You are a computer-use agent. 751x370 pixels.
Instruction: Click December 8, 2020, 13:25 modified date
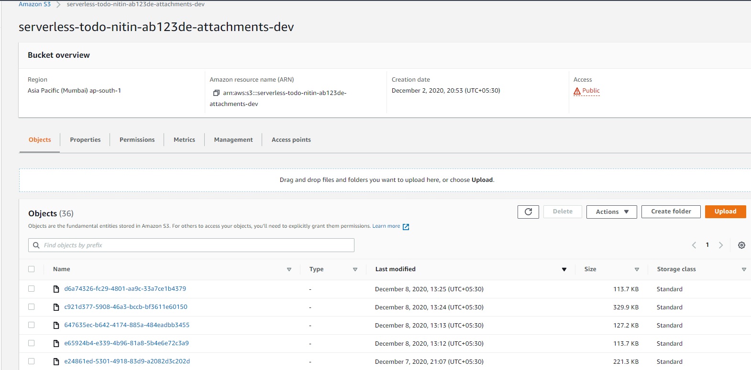point(429,289)
